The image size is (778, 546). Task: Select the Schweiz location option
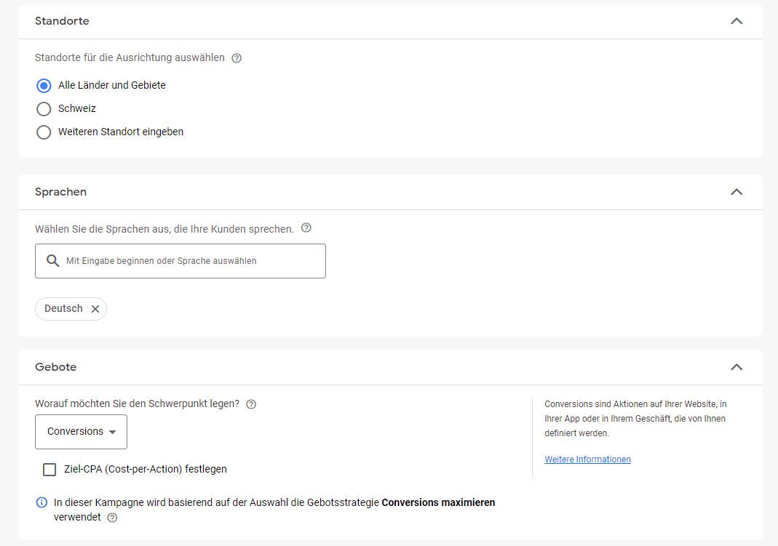pos(44,108)
